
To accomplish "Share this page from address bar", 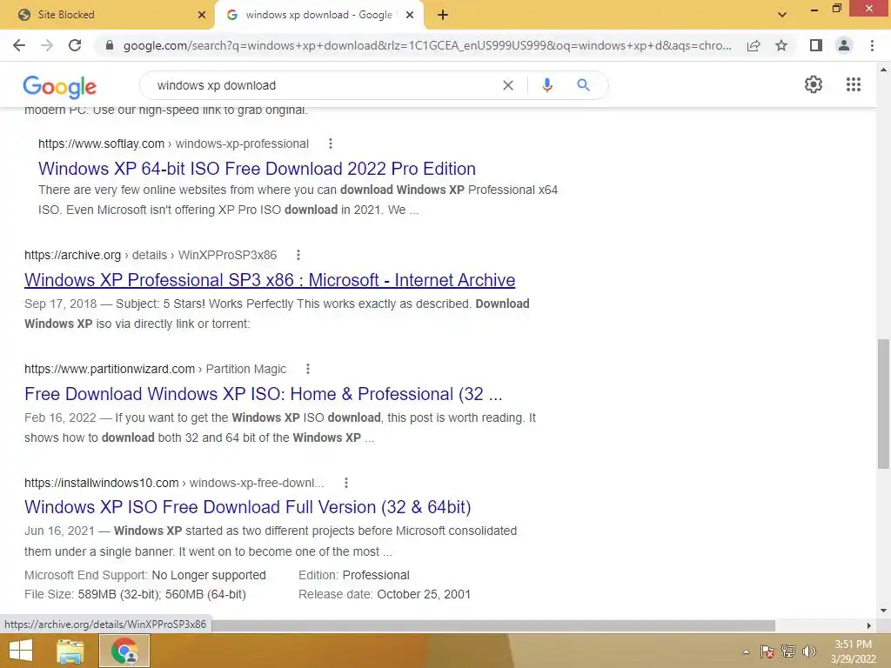I will coord(754,45).
